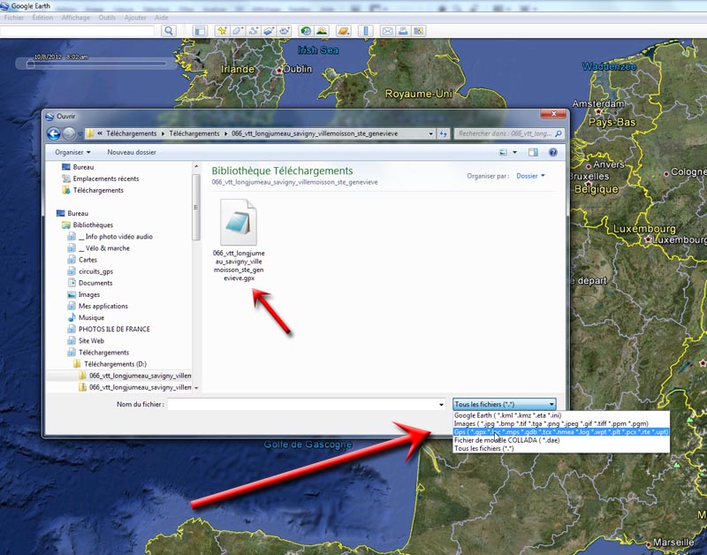The image size is (707, 555).
Task: Click the email envelope icon
Action: (x=387, y=31)
